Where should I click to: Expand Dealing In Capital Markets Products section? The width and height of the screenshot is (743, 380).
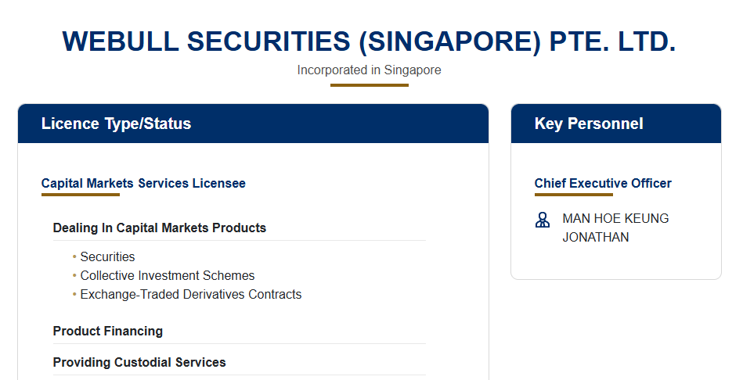pyautogui.click(x=160, y=228)
